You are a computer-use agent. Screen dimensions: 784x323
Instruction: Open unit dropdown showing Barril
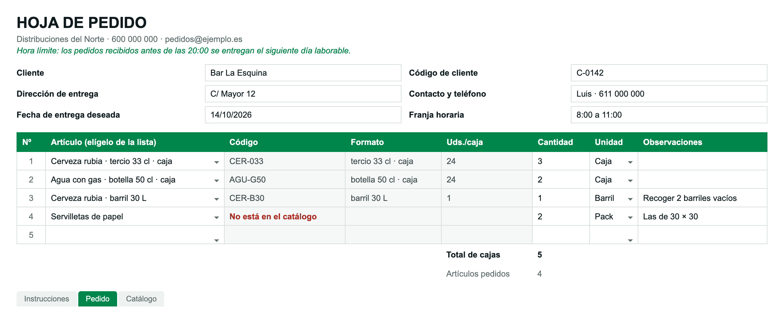630,199
